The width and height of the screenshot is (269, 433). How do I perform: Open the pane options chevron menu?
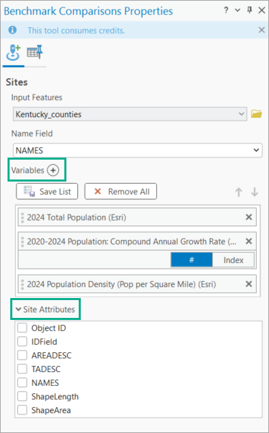click(x=238, y=10)
